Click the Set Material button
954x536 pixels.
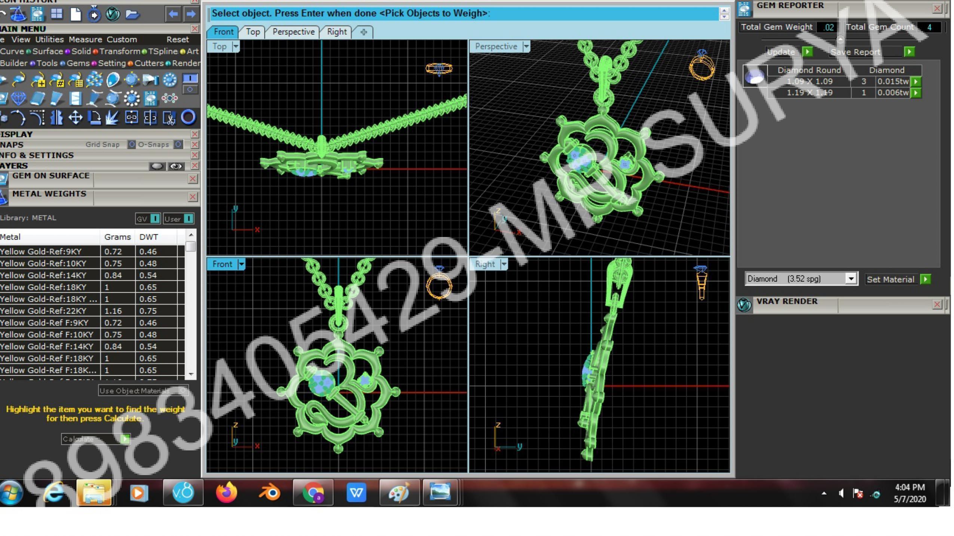898,279
